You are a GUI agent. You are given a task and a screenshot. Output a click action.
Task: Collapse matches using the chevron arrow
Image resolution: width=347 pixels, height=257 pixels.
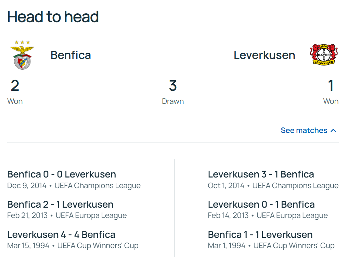tap(334, 131)
